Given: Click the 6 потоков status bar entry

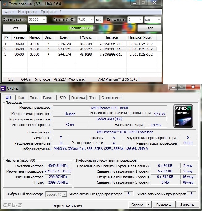Looking at the screenshot, I should point(43,79).
